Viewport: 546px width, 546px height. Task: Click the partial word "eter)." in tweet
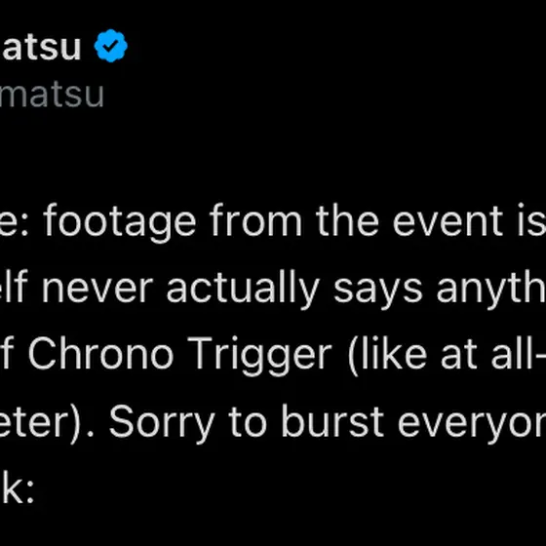[47, 423]
